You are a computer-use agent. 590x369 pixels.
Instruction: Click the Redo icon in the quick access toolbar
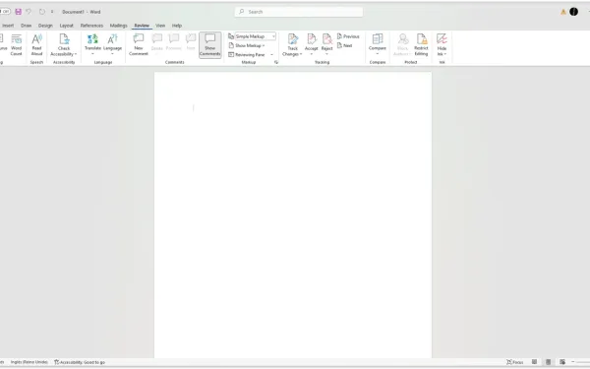41,12
